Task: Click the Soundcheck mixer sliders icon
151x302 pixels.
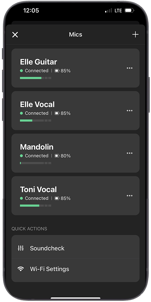Action: 21,248
